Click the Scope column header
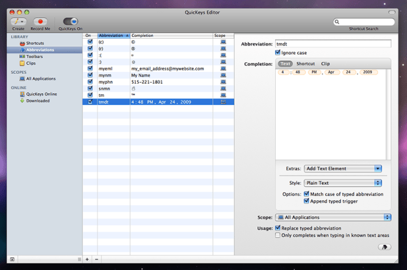 click(223, 35)
